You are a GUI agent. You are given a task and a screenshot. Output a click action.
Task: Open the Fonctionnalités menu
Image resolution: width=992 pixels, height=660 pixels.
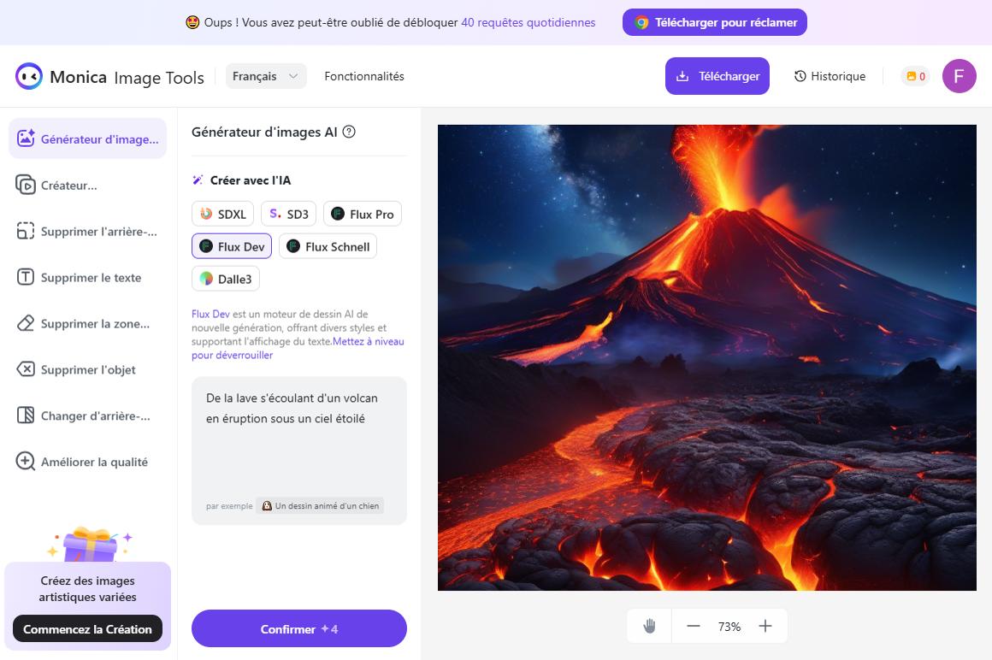[x=364, y=76]
